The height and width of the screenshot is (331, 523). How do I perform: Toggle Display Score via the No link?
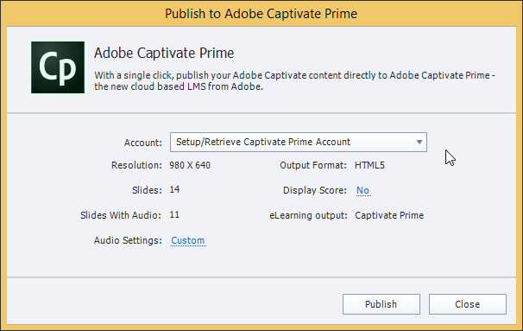(362, 190)
